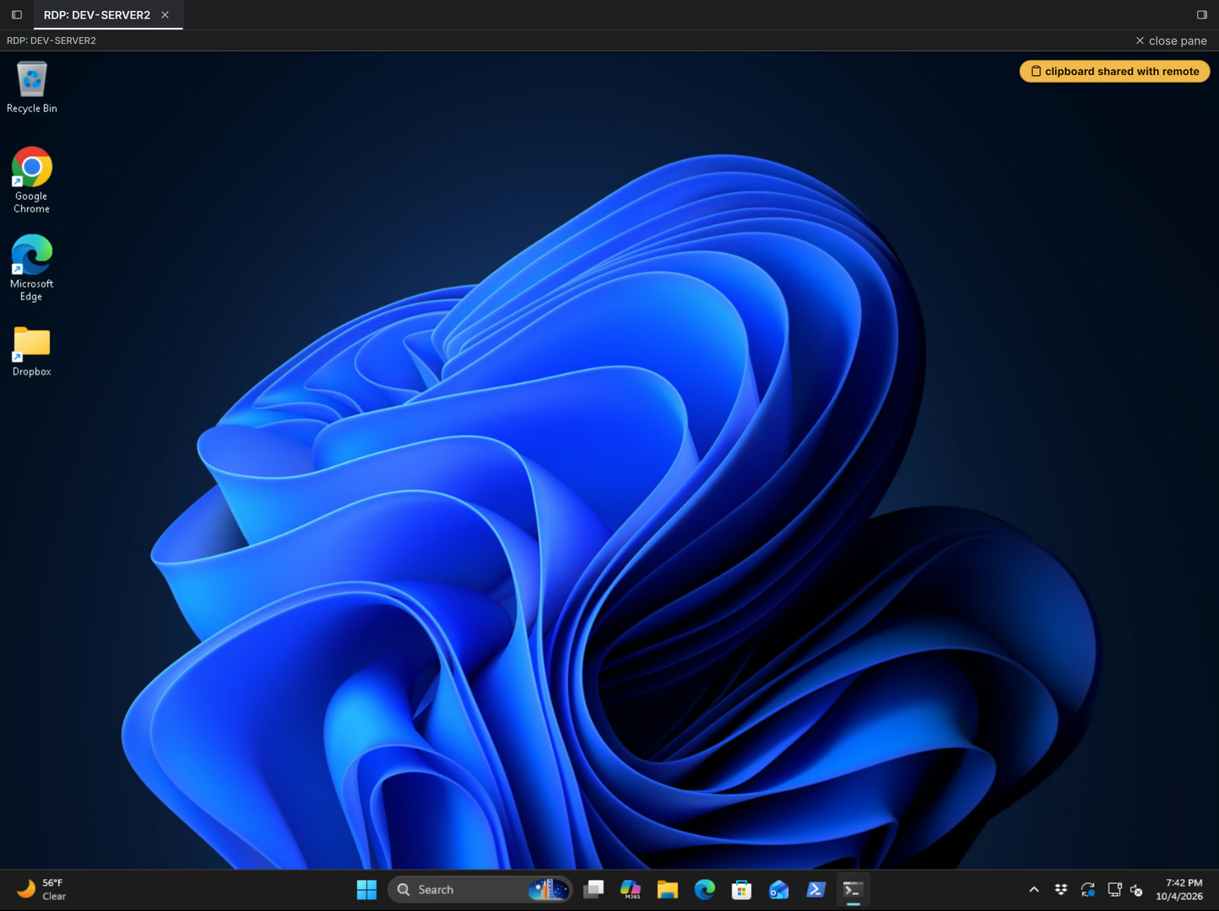
Task: Open the clock and date flyout
Action: 1179,889
